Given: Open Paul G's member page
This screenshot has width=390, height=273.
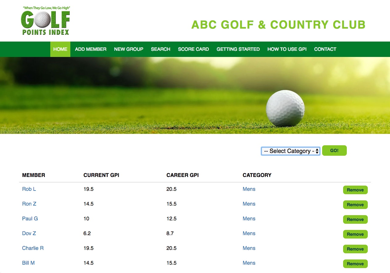Looking at the screenshot, I should (x=30, y=219).
